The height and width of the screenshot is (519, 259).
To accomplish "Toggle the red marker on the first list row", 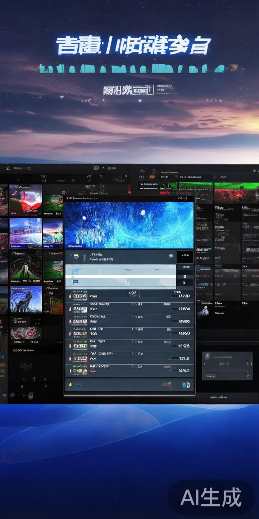I will pyautogui.click(x=70, y=296).
